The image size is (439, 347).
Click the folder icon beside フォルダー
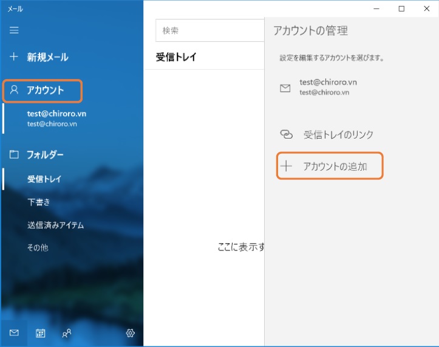[14, 154]
